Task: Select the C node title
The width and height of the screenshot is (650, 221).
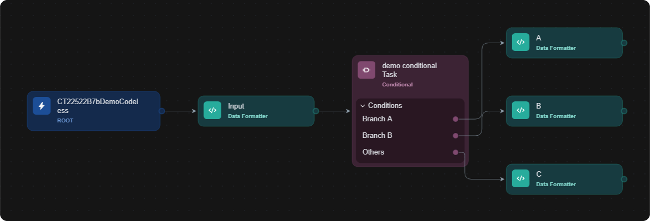Action: [x=538, y=174]
